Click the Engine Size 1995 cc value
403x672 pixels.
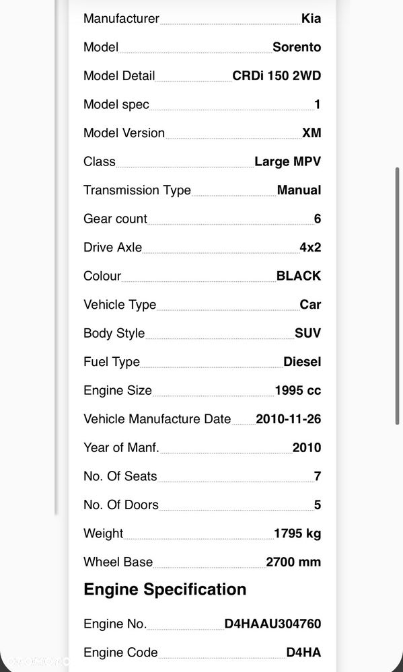click(x=298, y=390)
